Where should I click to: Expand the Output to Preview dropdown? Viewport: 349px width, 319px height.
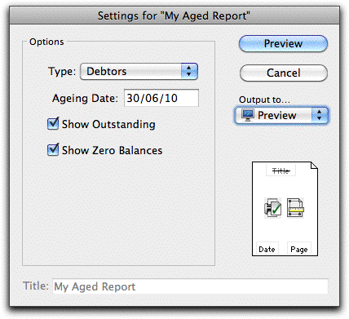(x=281, y=115)
